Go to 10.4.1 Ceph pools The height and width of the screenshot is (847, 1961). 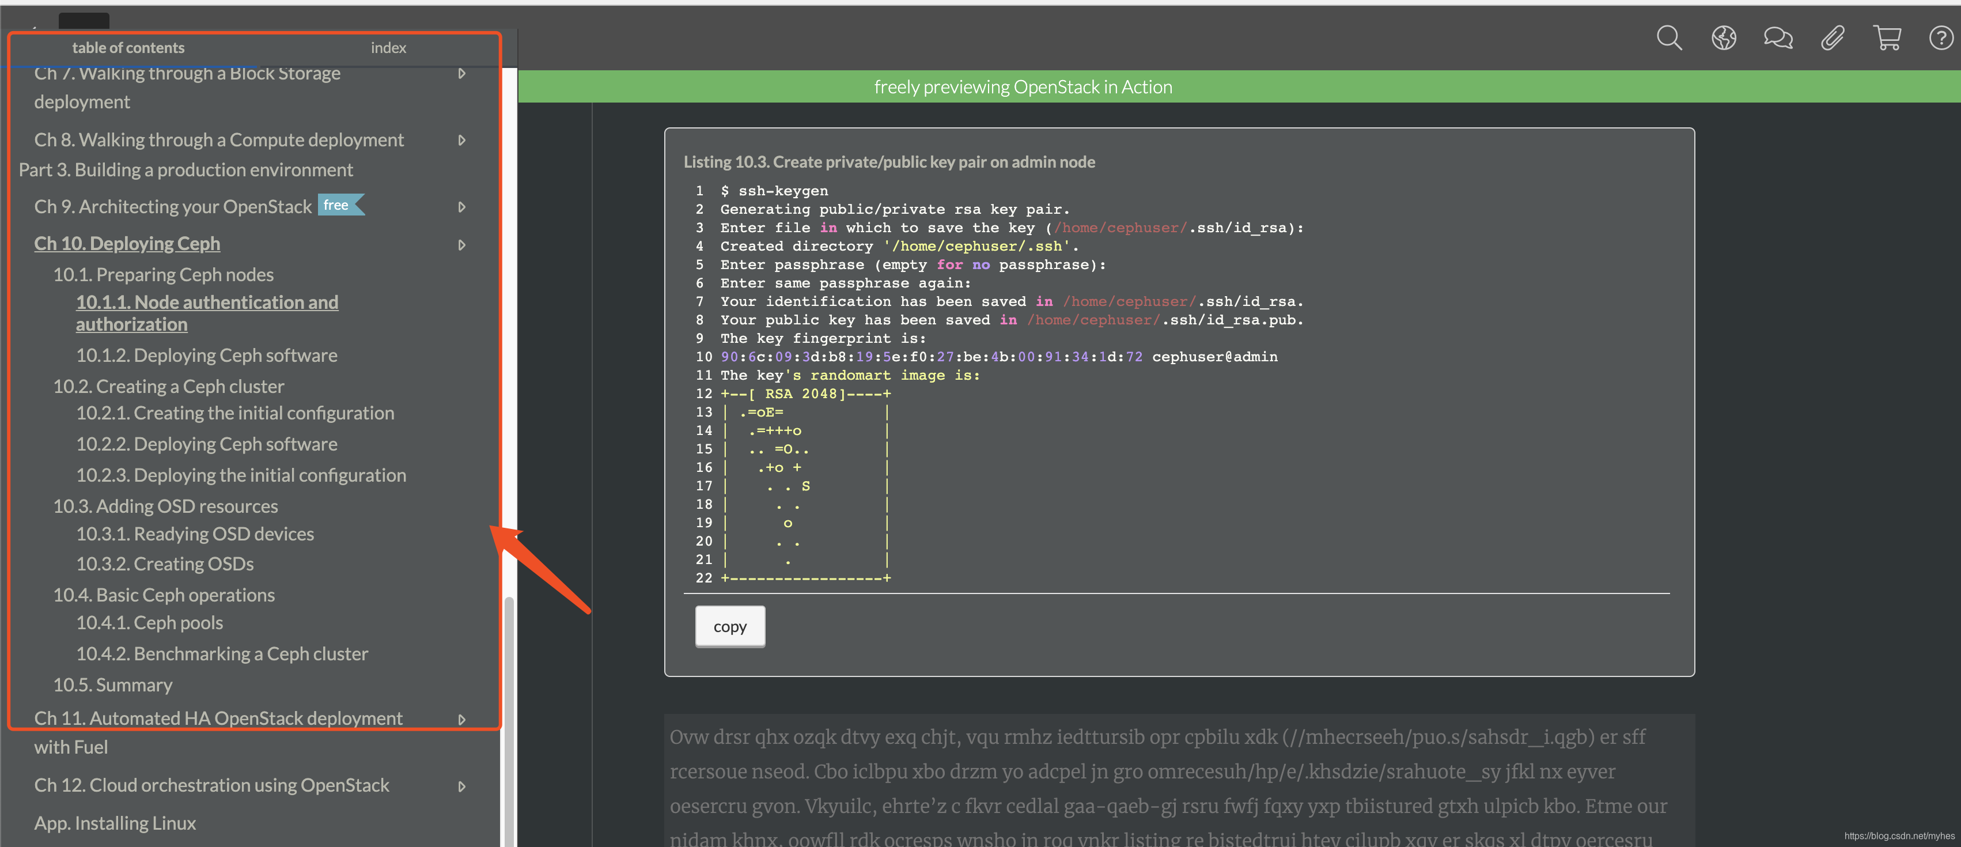pyautogui.click(x=149, y=623)
